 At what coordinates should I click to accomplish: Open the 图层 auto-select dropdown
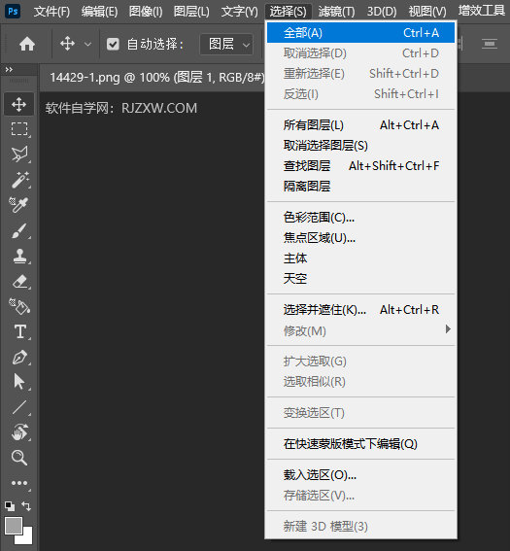coord(226,45)
